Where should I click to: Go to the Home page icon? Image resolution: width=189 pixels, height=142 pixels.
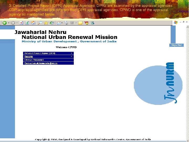(33, 23)
